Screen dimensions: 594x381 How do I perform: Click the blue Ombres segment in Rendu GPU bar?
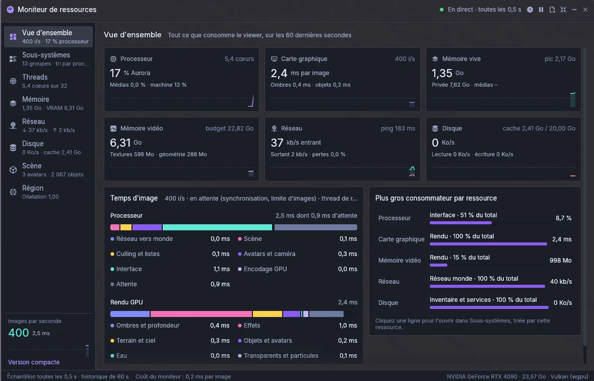(x=130, y=314)
